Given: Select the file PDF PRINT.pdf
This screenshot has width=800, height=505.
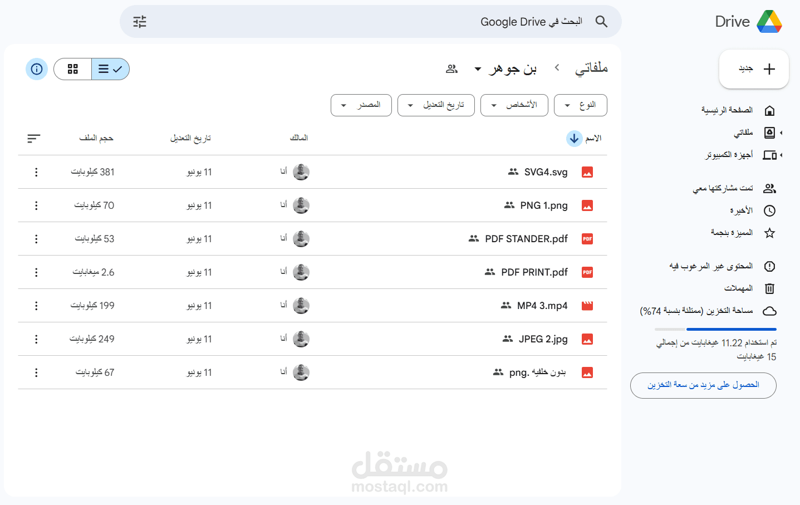Looking at the screenshot, I should pos(312,272).
